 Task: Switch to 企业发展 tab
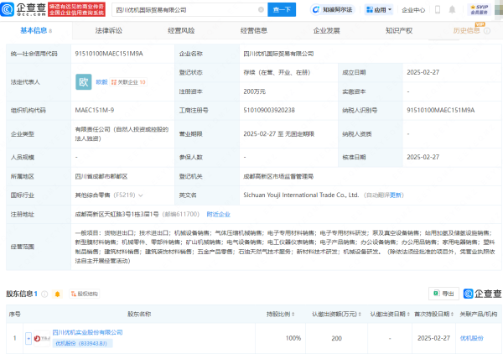326,30
